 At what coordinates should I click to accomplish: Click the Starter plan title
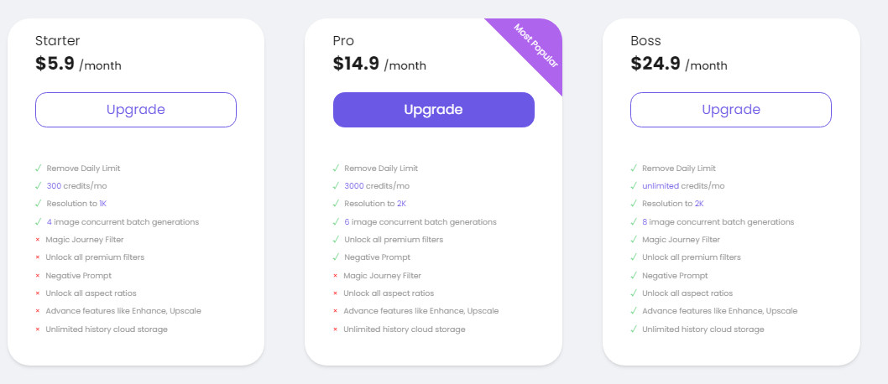[x=58, y=41]
